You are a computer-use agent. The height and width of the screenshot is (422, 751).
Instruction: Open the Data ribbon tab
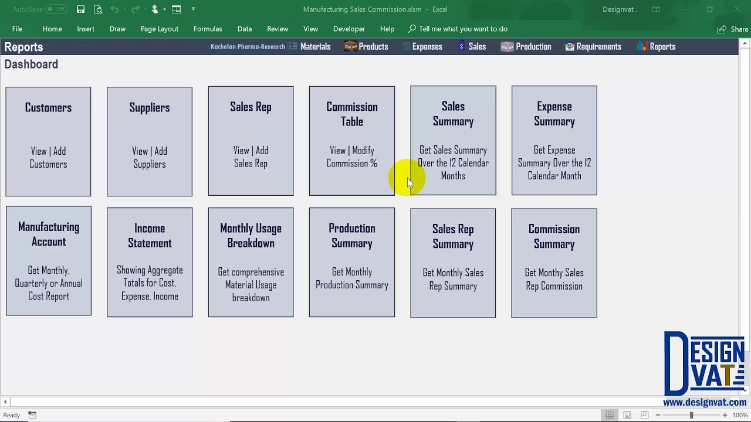(245, 29)
